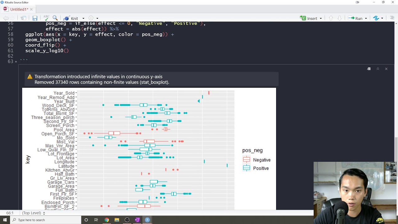Viewport: 398px width, 224px height.
Task: Click the warning triangle icon
Action: [30, 77]
